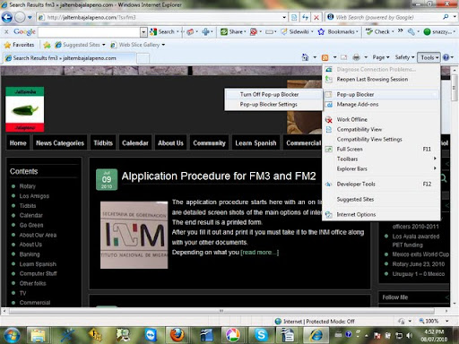Viewport: 459px width, 344px height.
Task: Click the Add to Favorites Bar star icon
Action: coord(47,45)
